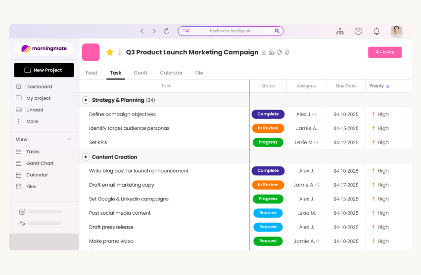Change In Review status of Draft email copy
This screenshot has width=421, height=275.
pyautogui.click(x=268, y=185)
